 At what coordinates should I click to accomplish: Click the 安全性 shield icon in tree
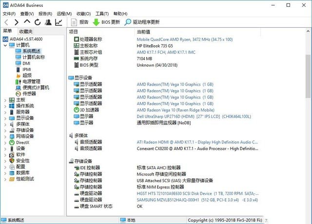pyautogui.click(x=12, y=161)
